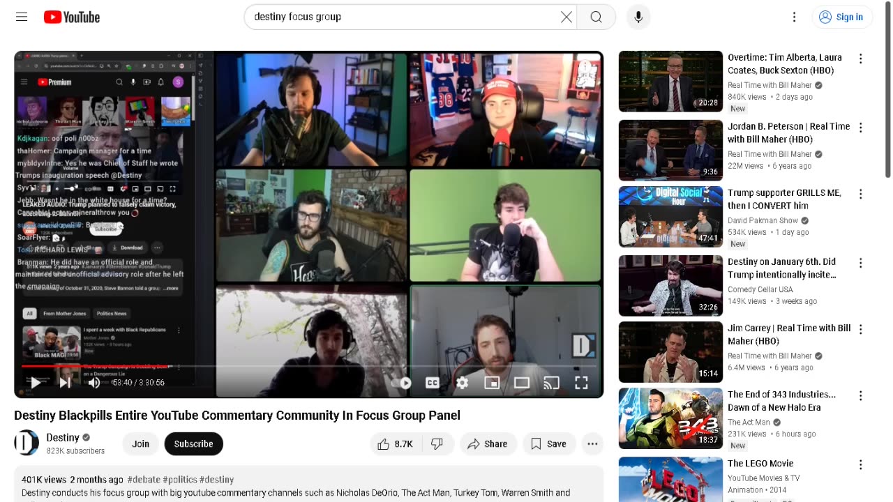Open Comedy Cellar USA channel
Viewport: 893px width, 502px height.
click(x=760, y=289)
